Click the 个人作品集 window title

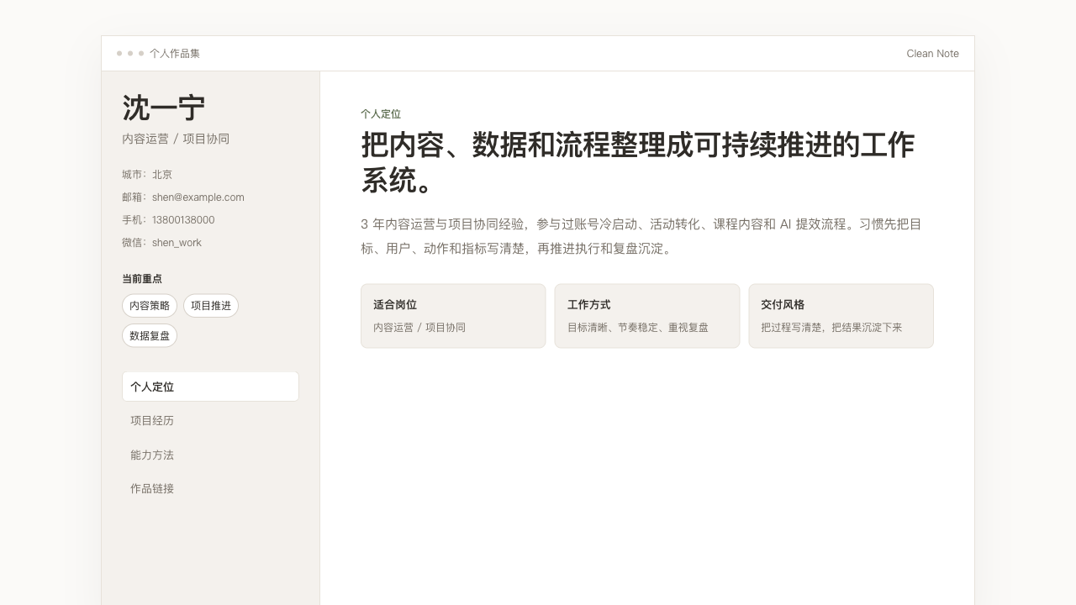[175, 54]
